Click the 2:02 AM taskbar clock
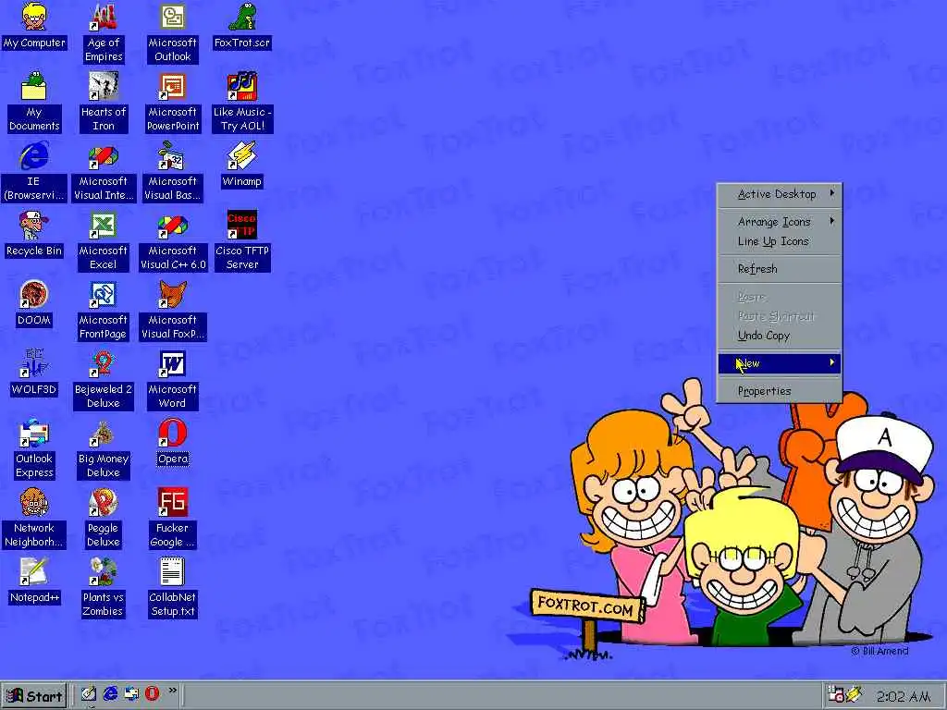 903,696
